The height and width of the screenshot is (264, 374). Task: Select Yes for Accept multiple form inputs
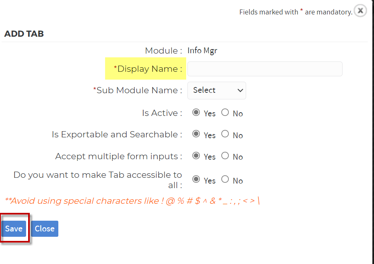[x=196, y=156]
